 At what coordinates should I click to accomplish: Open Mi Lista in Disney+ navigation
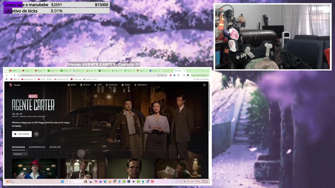85,85
